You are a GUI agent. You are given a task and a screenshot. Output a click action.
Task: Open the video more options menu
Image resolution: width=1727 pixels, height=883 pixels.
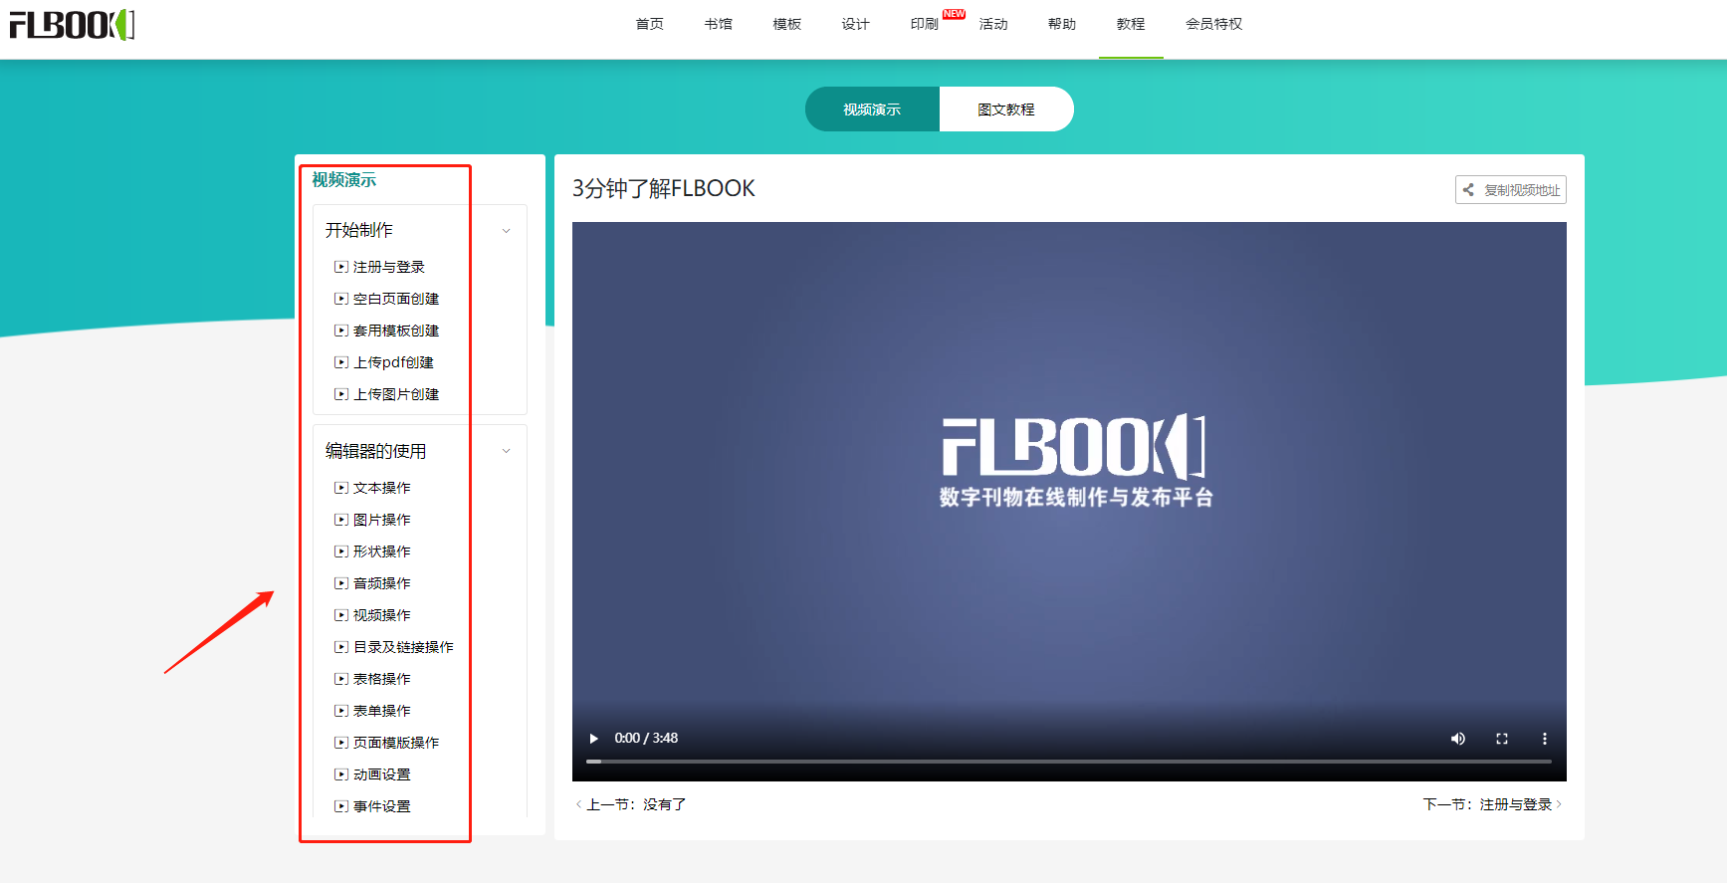coord(1545,739)
